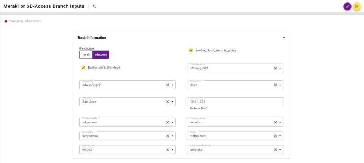
Task: Cancel the form with the yellow X button
Action: (x=357, y=6)
